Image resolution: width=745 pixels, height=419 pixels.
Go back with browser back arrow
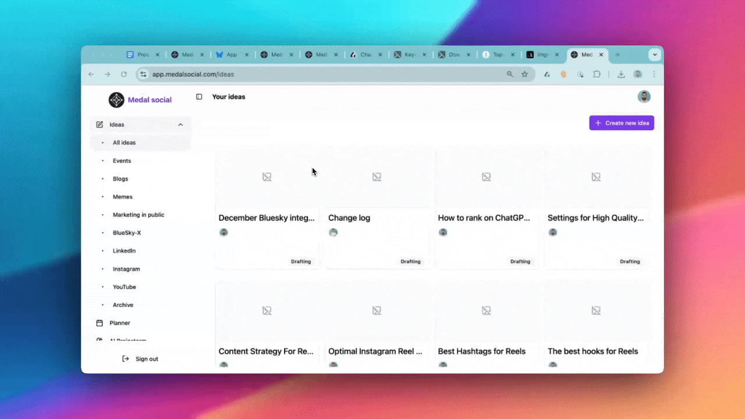point(91,74)
